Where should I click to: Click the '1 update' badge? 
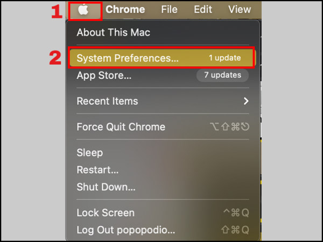tap(224, 58)
